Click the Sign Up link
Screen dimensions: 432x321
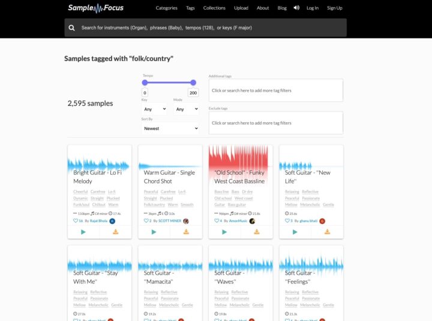(335, 8)
